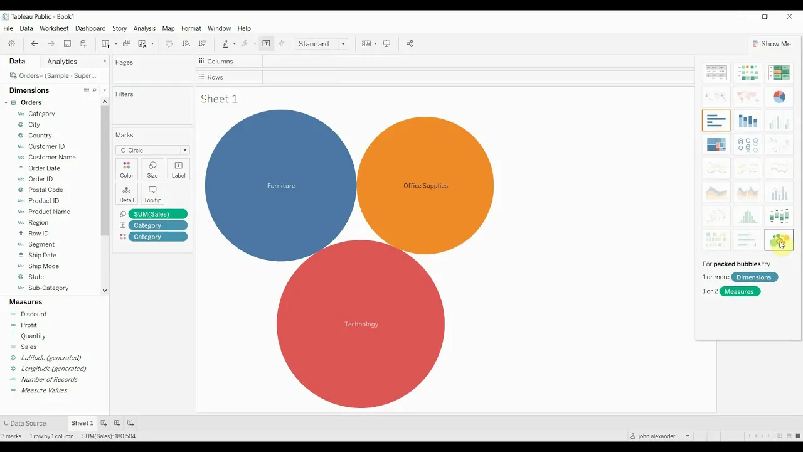
Task: Pick the horizontal bars chart in Show Me
Action: tap(716, 121)
